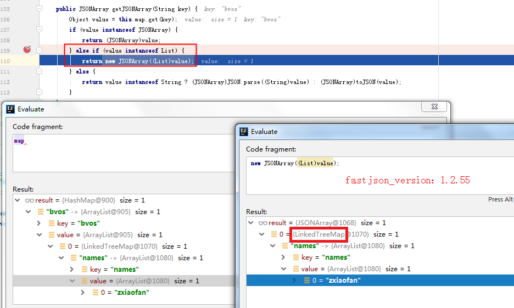Click the watch glasses icon beside JSONArray result
Screen dimensions: 514x308
(263, 223)
